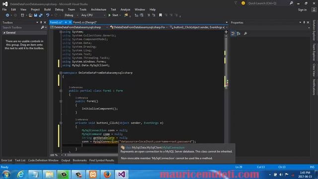Open the Analyze menu

[125, 9]
